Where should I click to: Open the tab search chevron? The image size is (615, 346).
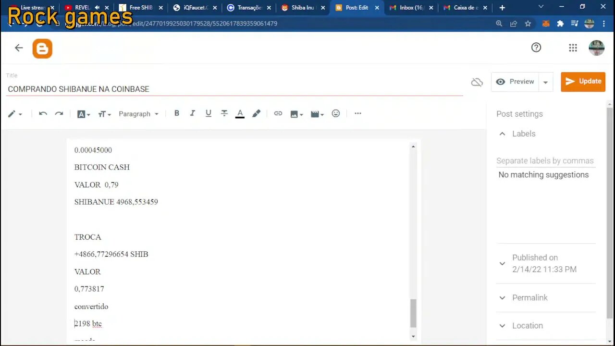coord(541,7)
